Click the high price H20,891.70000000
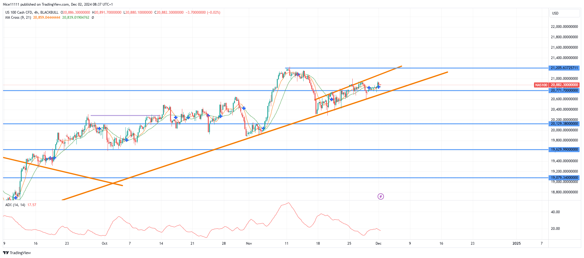Screen dimensions: 584x258 point(107,12)
